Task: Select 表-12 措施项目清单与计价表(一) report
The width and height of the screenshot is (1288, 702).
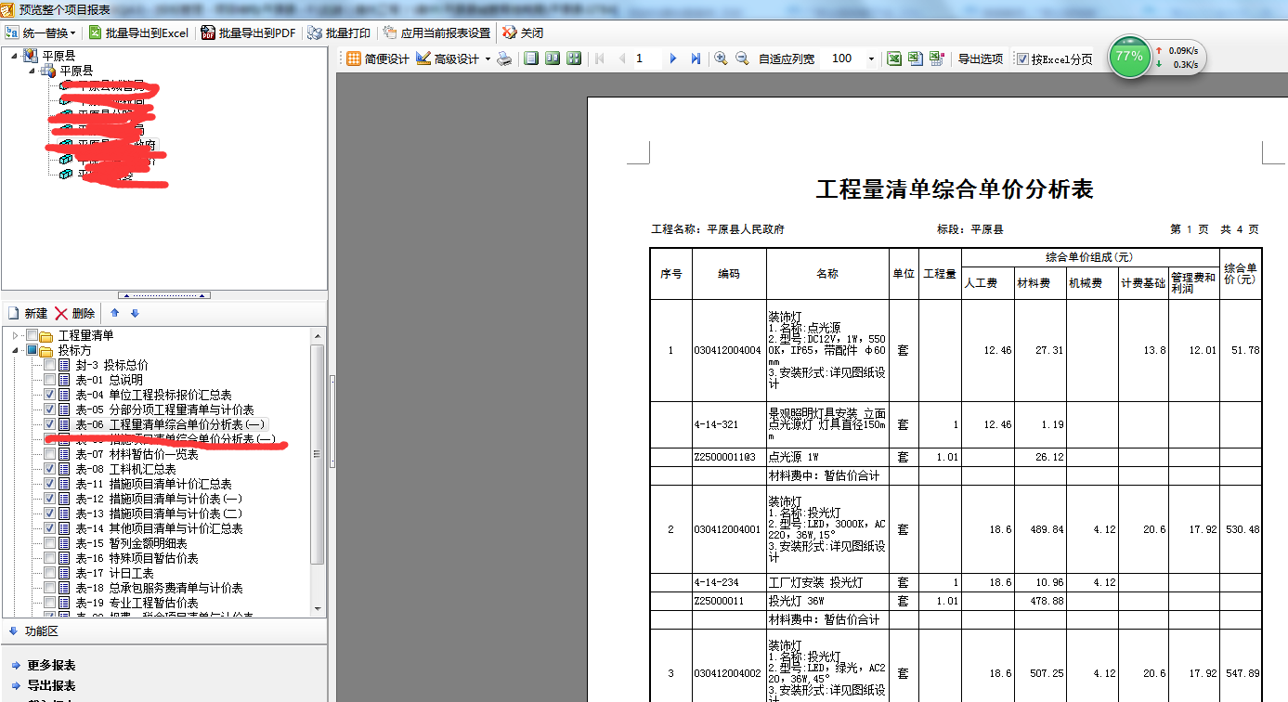Action: click(x=159, y=499)
